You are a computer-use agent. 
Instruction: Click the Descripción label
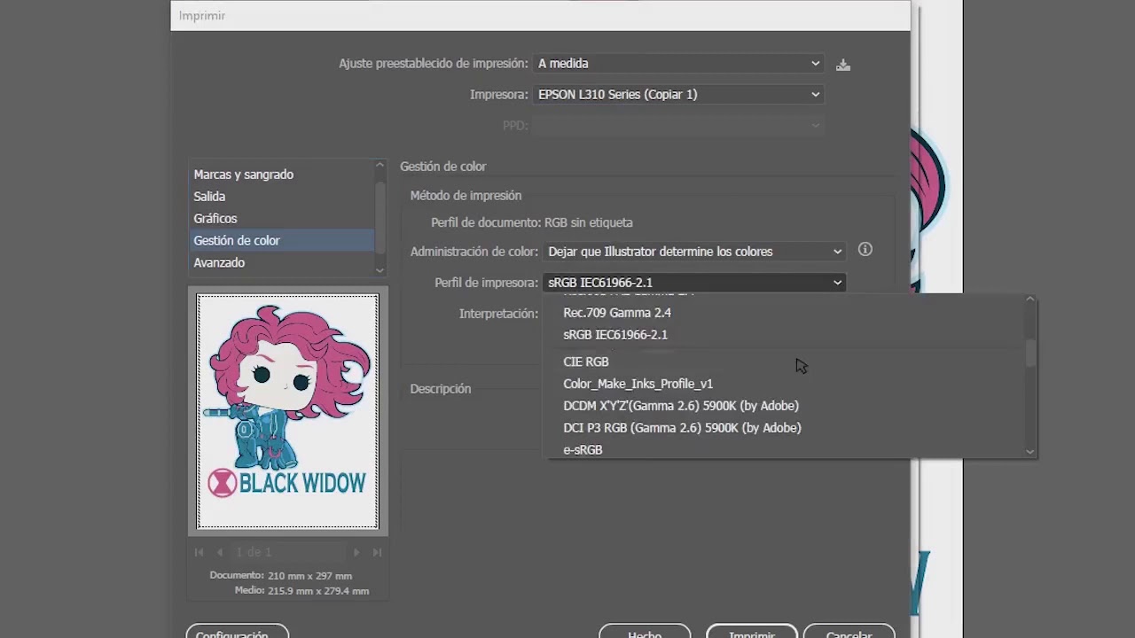click(x=441, y=389)
